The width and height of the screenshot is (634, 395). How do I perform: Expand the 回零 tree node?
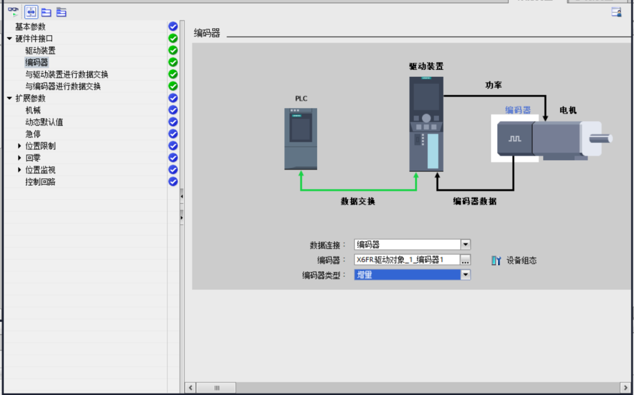[19, 158]
